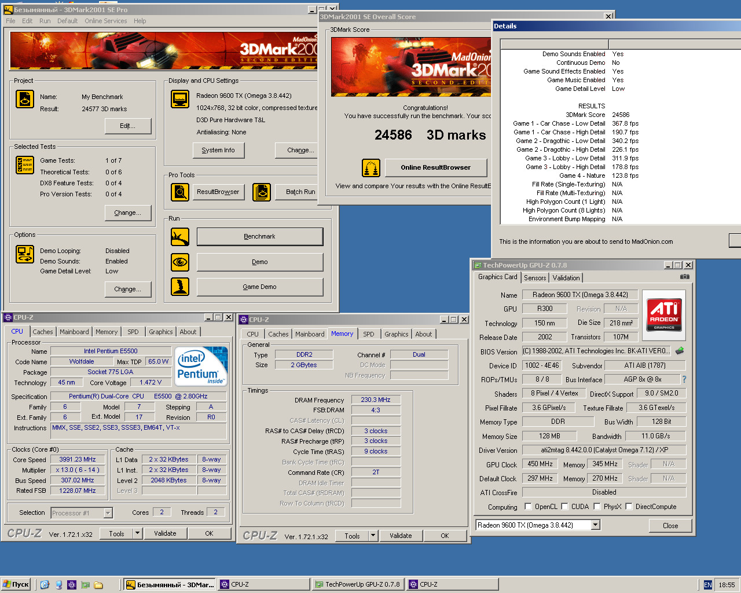
Task: Click the Game Demo button
Action: (x=260, y=287)
